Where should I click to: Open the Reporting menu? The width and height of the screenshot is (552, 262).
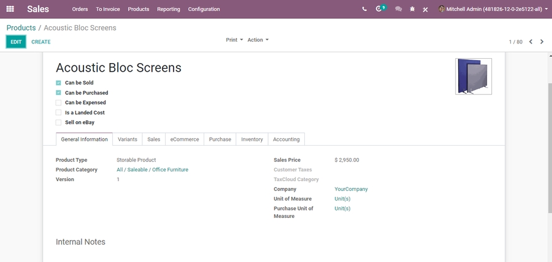pos(168,9)
